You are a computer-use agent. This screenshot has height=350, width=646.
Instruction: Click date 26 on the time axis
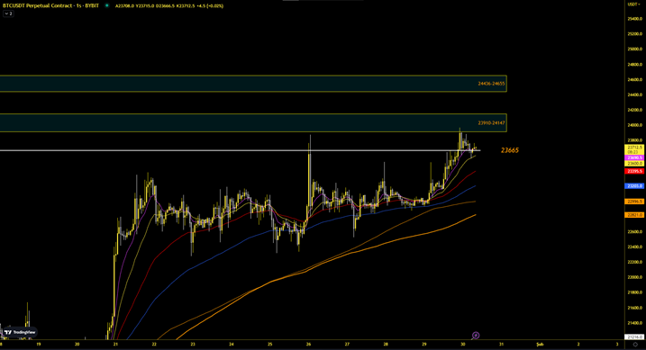click(x=308, y=345)
